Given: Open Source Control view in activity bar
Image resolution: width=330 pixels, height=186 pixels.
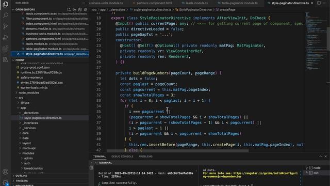Looking at the screenshot, I should (6, 26).
